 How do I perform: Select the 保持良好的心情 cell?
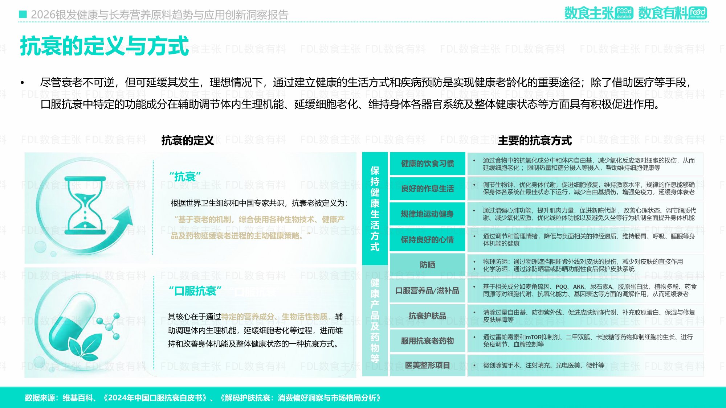(427, 239)
